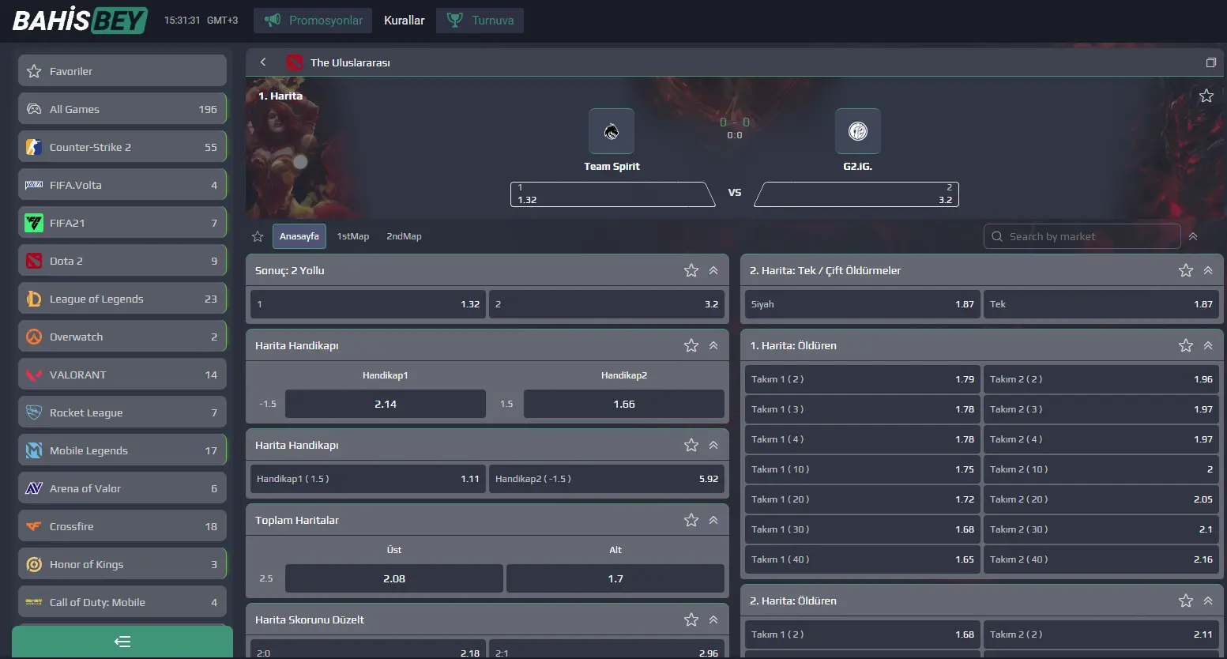Select Takım 2 ( 40 ) odds 2.16
The height and width of the screenshot is (659, 1227).
click(x=1101, y=559)
